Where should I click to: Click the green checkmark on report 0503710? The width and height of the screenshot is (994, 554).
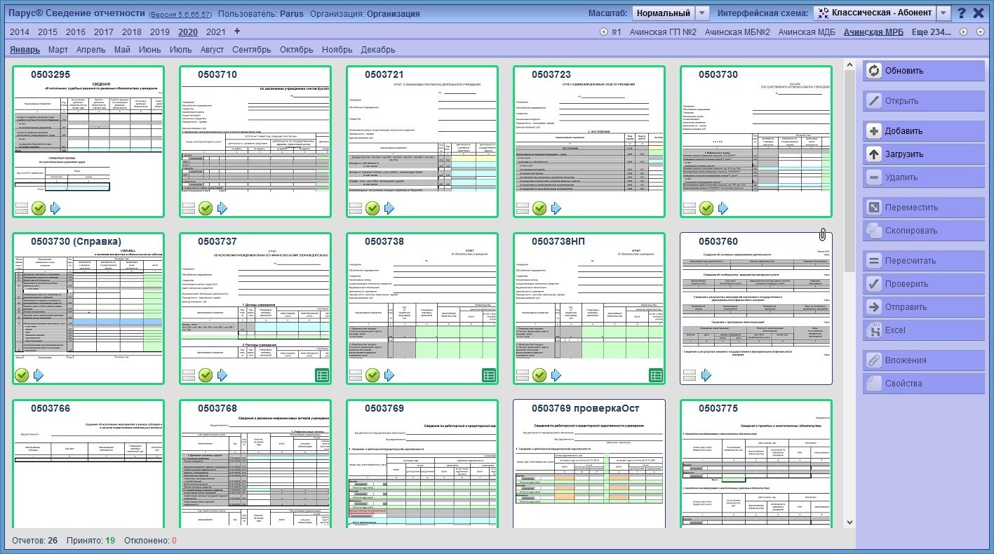pos(206,208)
